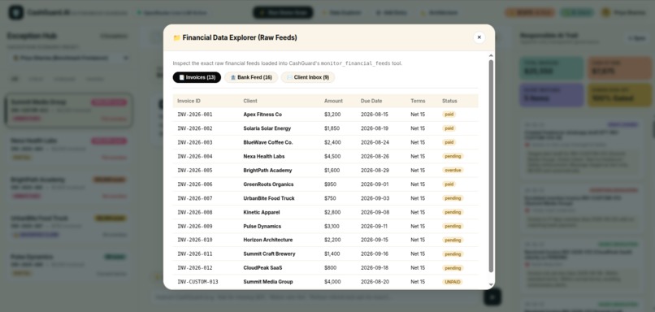This screenshot has width=655, height=312.
Task: Close the Financial Data Explorer dialog
Action: tap(479, 37)
